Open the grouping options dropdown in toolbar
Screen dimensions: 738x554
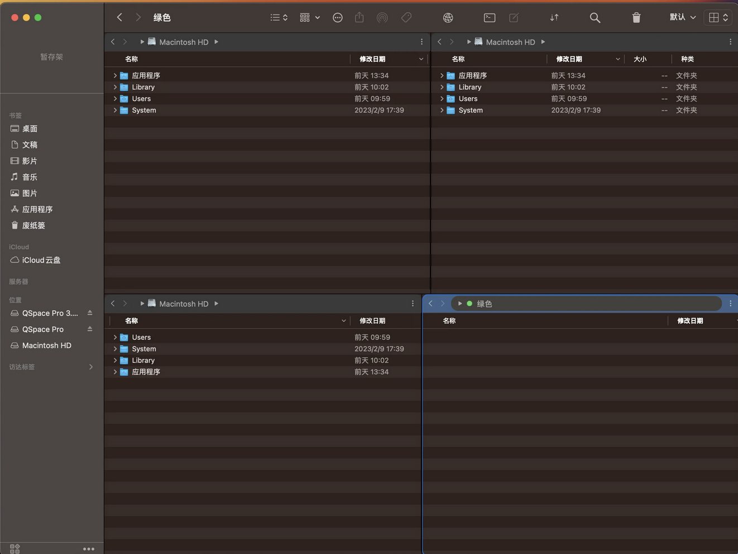point(310,17)
